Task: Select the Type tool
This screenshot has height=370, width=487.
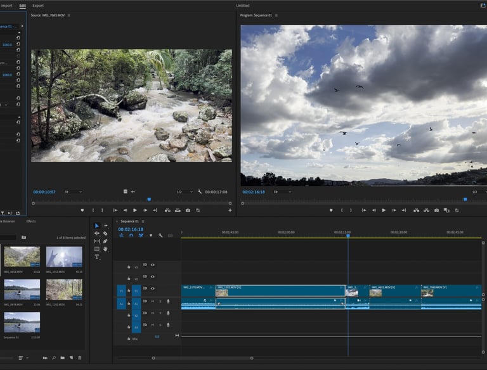Action: (97, 257)
